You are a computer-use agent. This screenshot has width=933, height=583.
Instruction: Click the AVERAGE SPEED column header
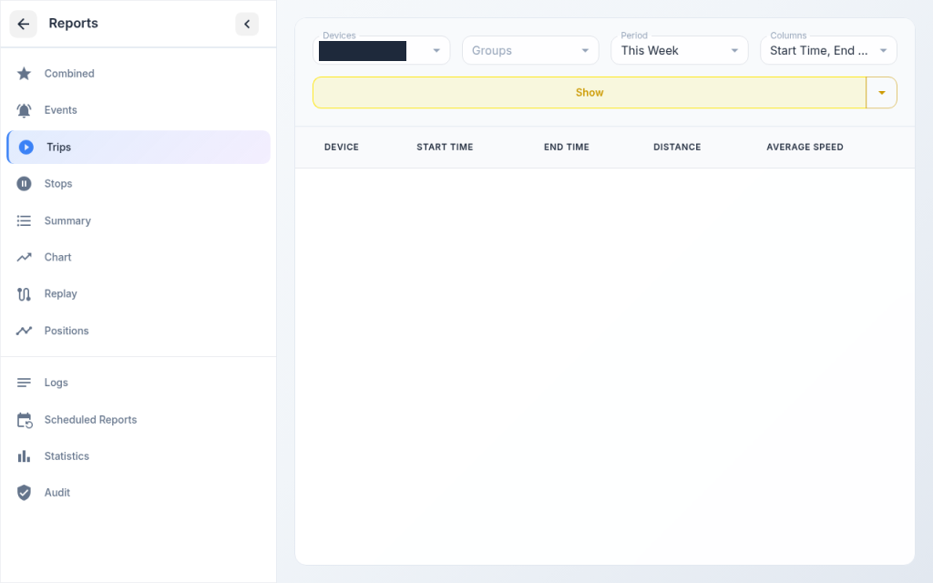pos(805,147)
